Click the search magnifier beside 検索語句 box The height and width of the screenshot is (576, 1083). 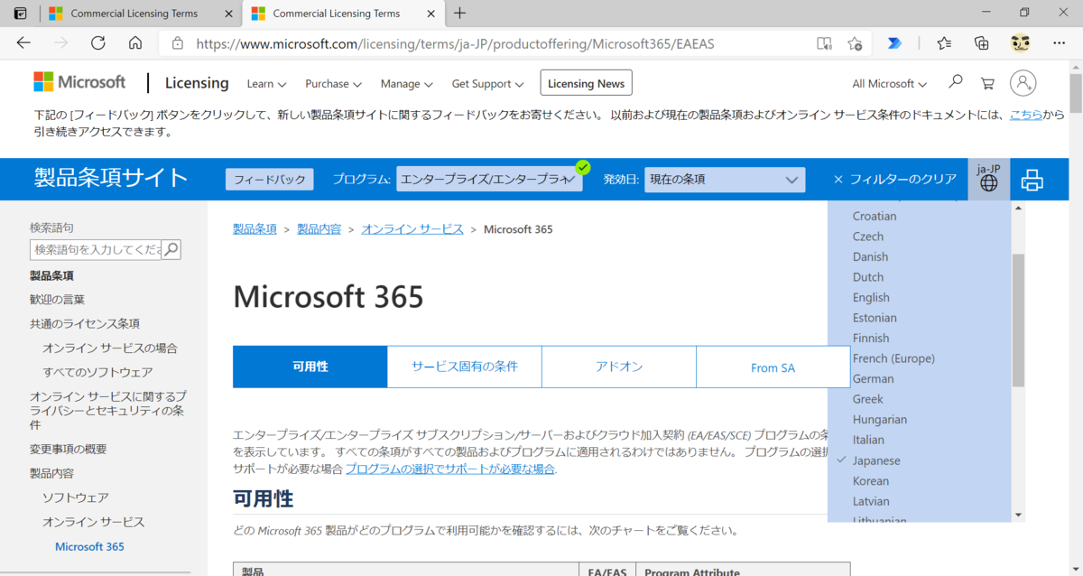pyautogui.click(x=171, y=249)
